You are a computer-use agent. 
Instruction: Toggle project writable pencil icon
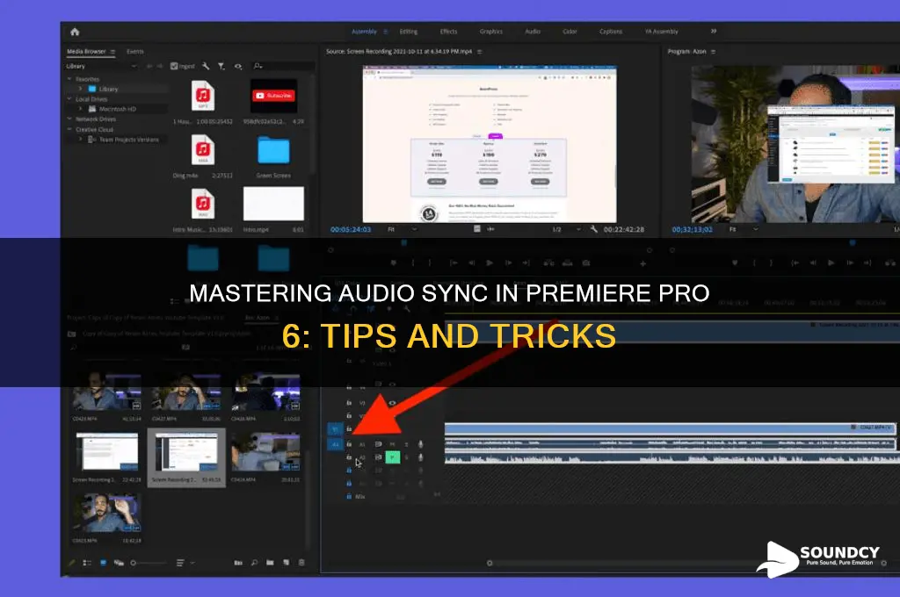72,563
